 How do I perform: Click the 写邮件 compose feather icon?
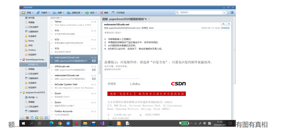pos(38,13)
